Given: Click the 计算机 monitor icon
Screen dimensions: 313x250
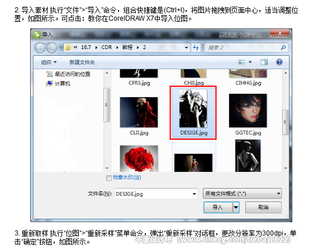Looking at the screenshot, I should [x=49, y=84].
